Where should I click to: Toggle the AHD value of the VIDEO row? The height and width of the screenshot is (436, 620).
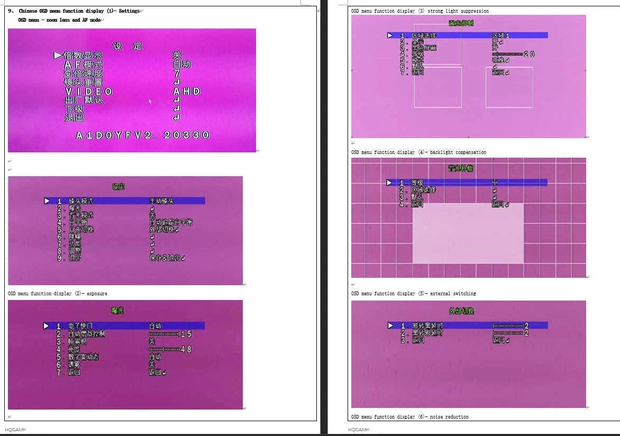[x=187, y=92]
